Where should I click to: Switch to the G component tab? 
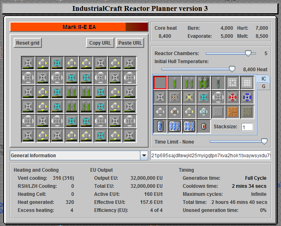click(x=263, y=86)
